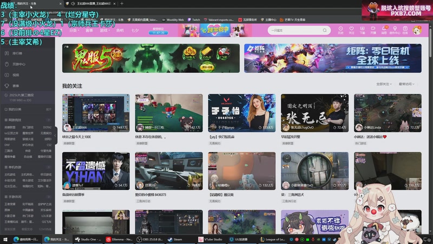433x244 pixels.
Task: Open the CS2 category link
Action: tap(49, 145)
